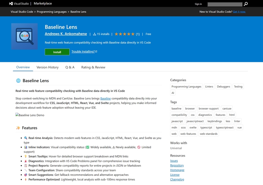This screenshot has width=263, height=185.
Task: Click the chart icon of Inline Indicators
Action: (x=26, y=147)
